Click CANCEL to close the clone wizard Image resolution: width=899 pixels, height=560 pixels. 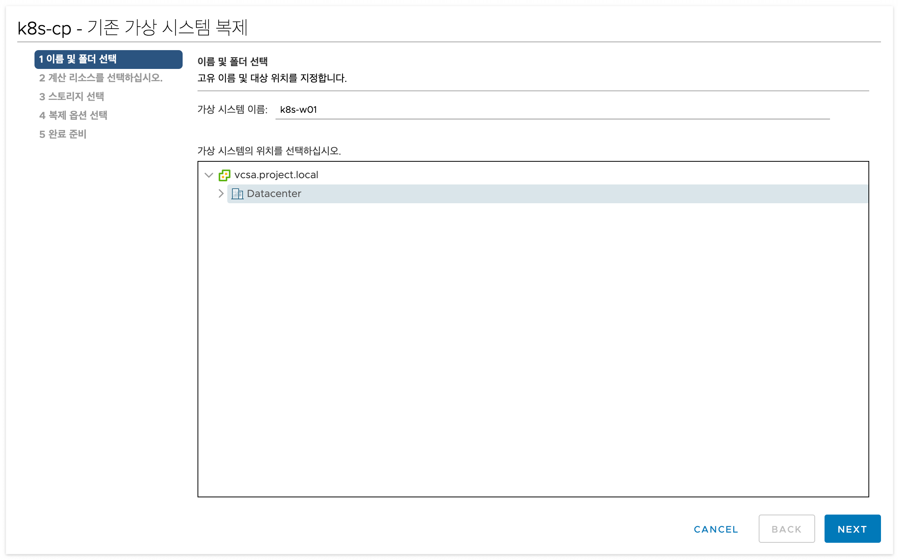(x=716, y=529)
